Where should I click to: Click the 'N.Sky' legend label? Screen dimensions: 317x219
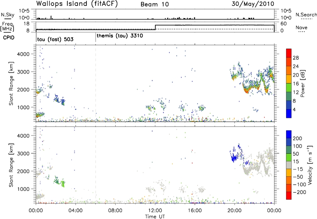pos(8,15)
